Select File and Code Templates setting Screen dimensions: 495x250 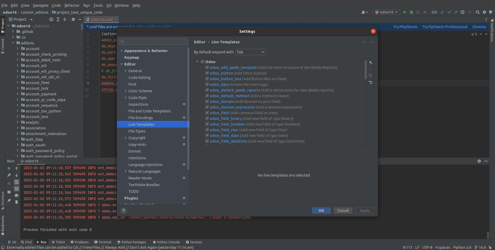150,111
